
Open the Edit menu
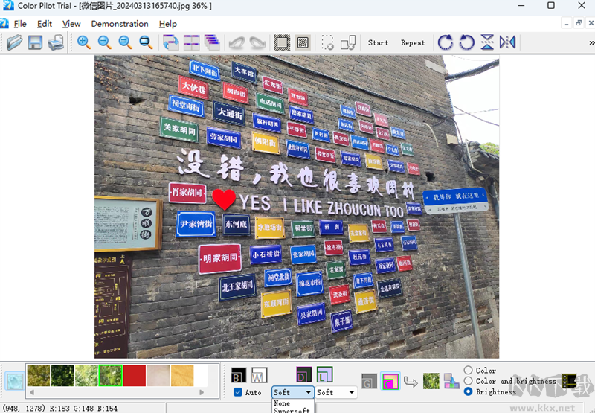45,24
